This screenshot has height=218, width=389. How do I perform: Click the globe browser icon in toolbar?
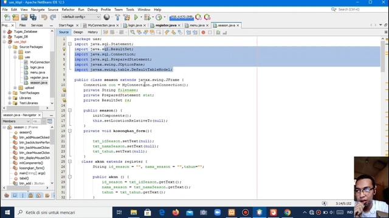tap(107, 17)
